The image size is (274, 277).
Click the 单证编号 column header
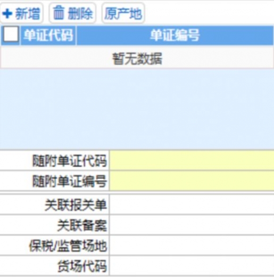click(x=175, y=35)
